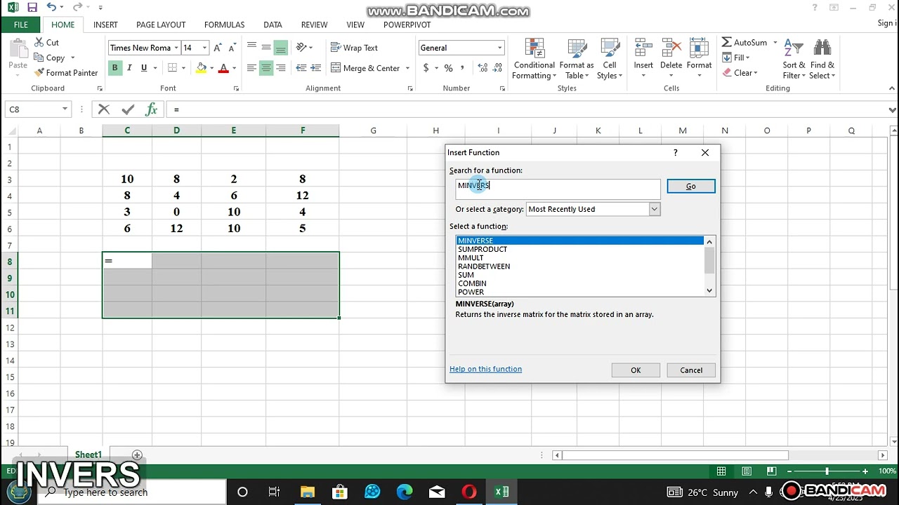Click the Orientation text angle icon
The image size is (899, 505).
[x=301, y=48]
